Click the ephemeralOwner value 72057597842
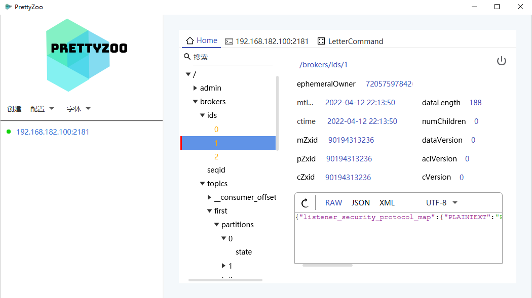Viewport: 532px width, 298px height. (x=389, y=84)
